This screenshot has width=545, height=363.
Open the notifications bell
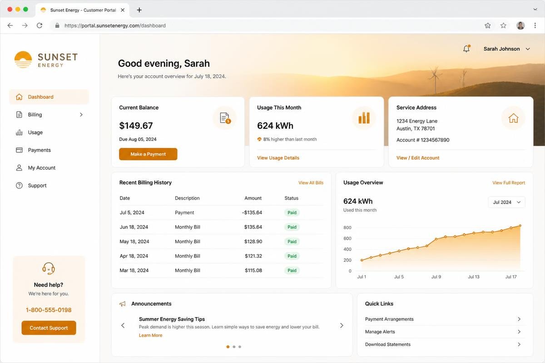466,49
